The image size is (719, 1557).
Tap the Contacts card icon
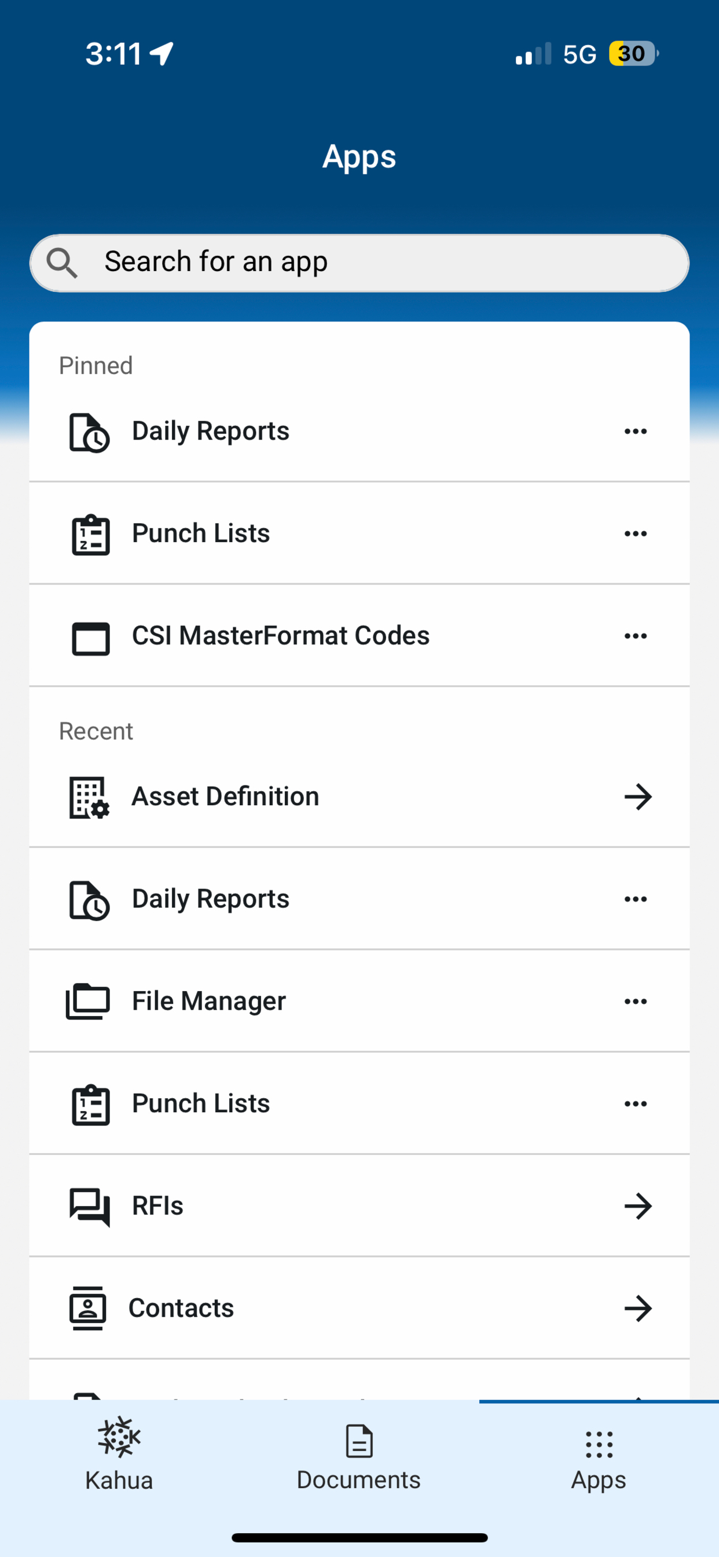click(x=87, y=1308)
